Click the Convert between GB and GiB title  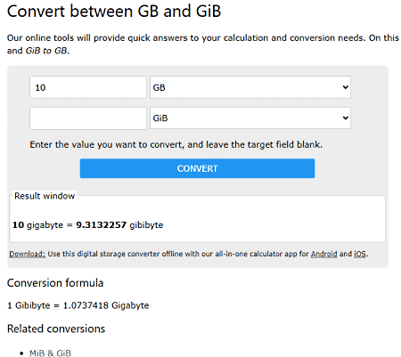(x=114, y=12)
